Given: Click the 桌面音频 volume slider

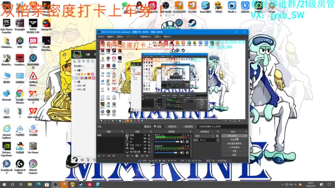Looking at the screenshot, I should 167,152.
